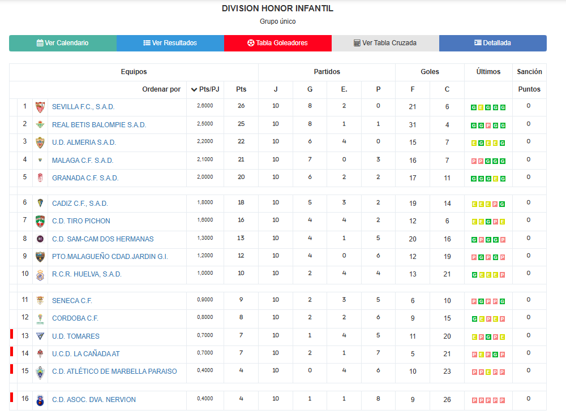Image resolution: width=566 pixels, height=419 pixels.
Task: Click the U.D. Tomares crest icon
Action: (x=40, y=336)
